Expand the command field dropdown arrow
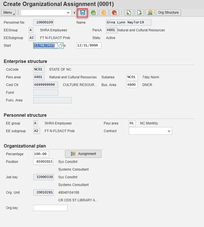This screenshot has width=204, height=227. point(68,13)
